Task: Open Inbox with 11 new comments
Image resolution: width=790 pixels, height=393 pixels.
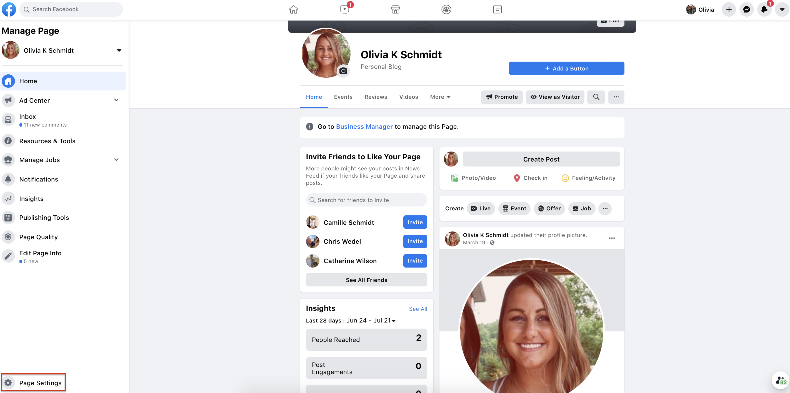Action: (x=63, y=120)
